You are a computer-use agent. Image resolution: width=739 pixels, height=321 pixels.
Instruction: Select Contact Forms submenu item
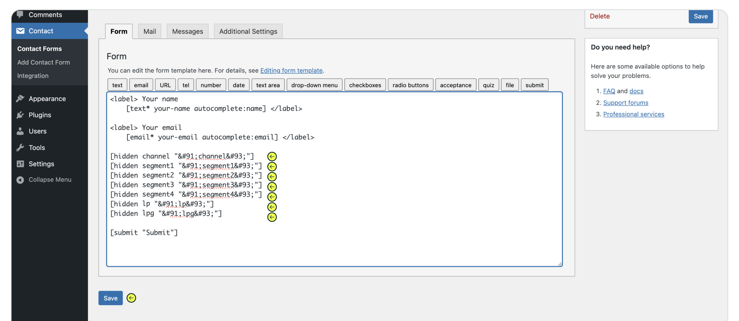pyautogui.click(x=39, y=49)
